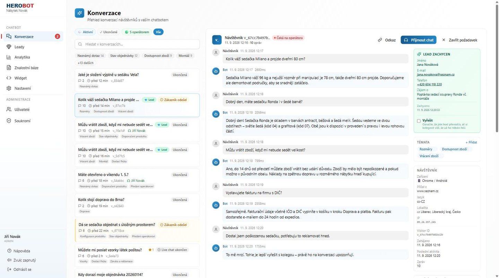499x278 pixels.
Task: Open conversation Kdy dorazí moje objednávka 20260114?
Action: (x=137, y=273)
